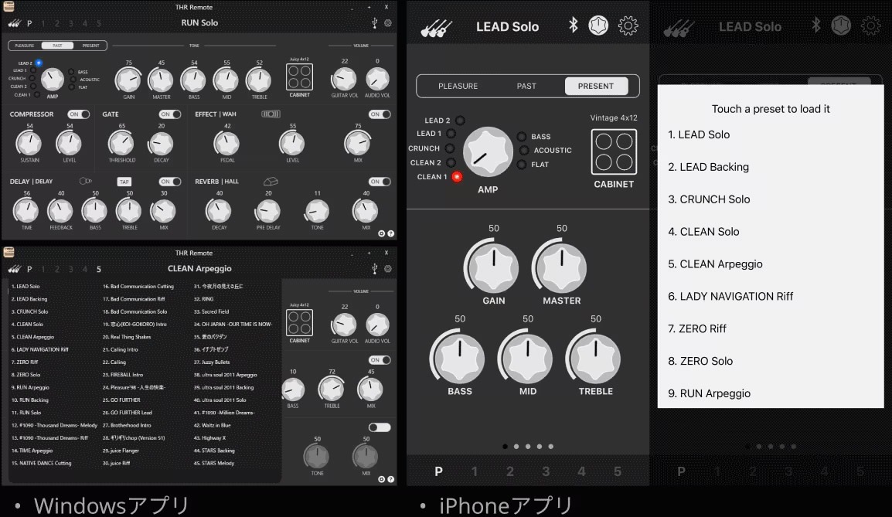Open preset list from CLEAN Arpeggio title
The width and height of the screenshot is (892, 517).
[x=199, y=268]
